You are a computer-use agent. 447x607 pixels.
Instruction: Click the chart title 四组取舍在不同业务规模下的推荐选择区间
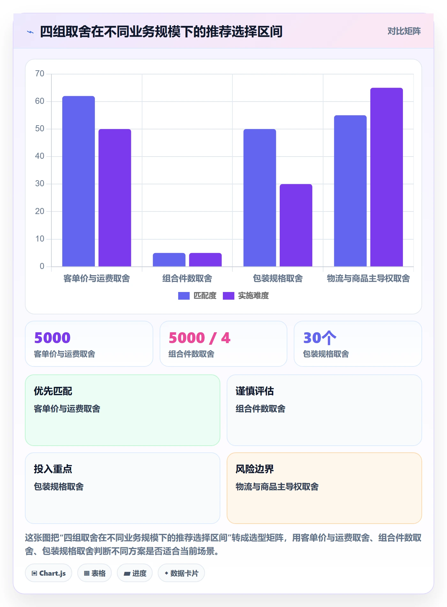pyautogui.click(x=161, y=32)
